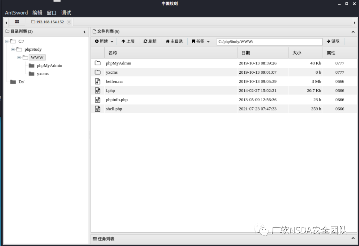
Task: Select the shell.php file name
Action: (x=114, y=109)
